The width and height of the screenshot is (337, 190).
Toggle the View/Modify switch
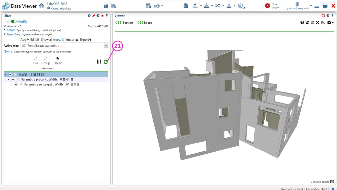click(14, 22)
